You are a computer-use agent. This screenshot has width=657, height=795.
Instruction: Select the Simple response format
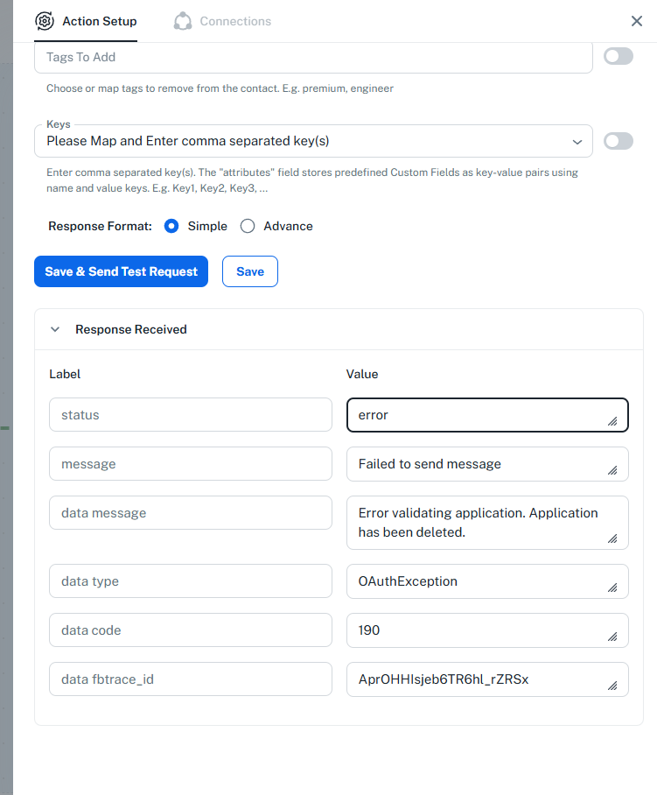click(171, 226)
